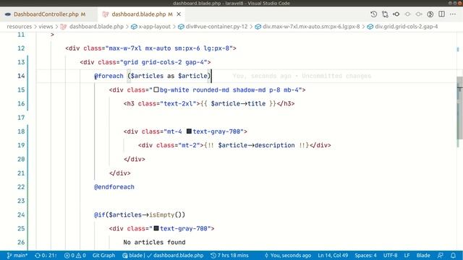Image resolution: width=463 pixels, height=260 pixels.
Task: Click the feedback icon in status bar
Action: coord(441,255)
